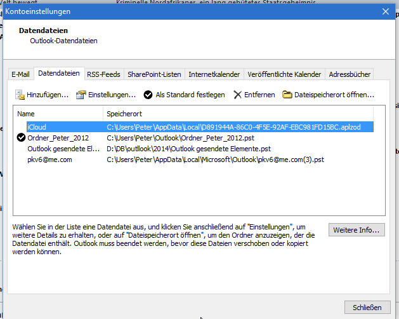
Task: Switch to the E-Mail tab
Action: coord(20,74)
